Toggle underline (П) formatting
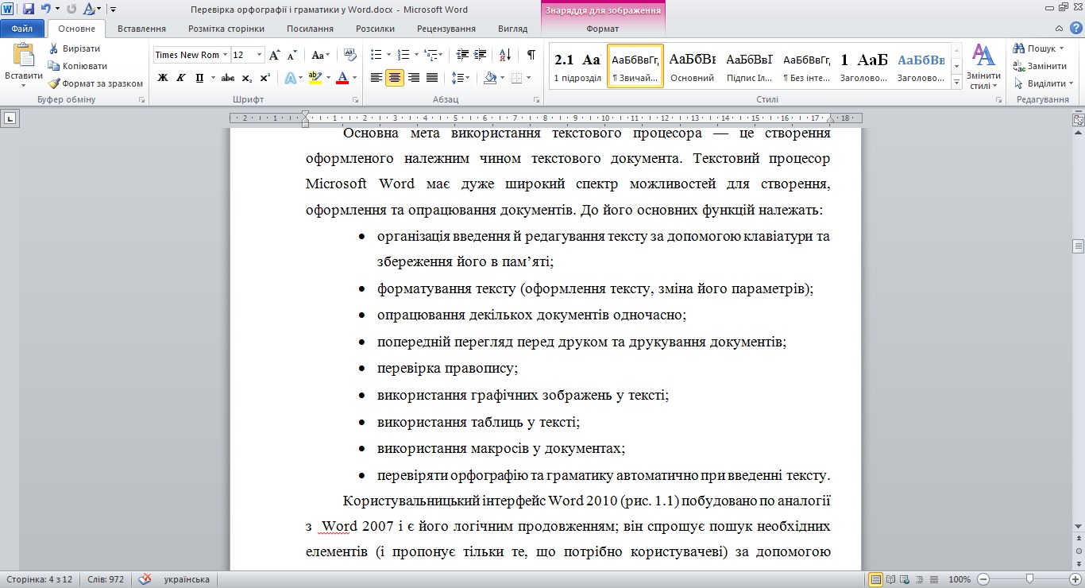Viewport: 1085px width, 588px height. click(199, 78)
